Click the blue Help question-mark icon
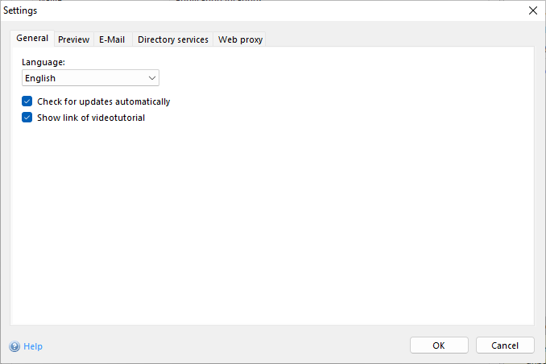Image resolution: width=546 pixels, height=364 pixels. (x=14, y=346)
